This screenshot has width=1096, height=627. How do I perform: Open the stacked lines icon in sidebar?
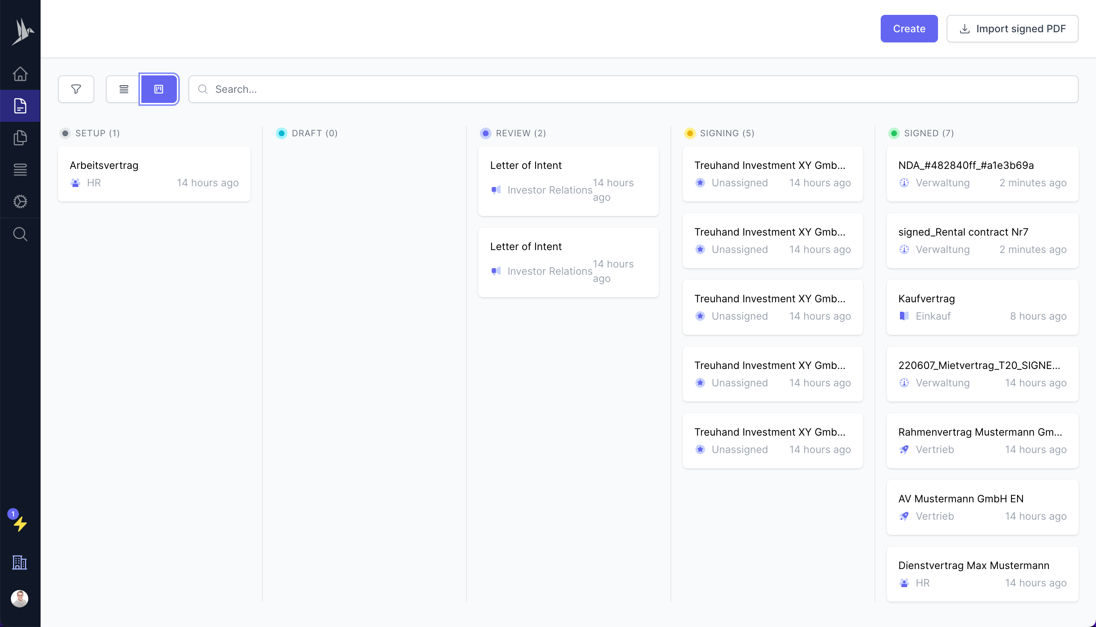click(x=20, y=170)
